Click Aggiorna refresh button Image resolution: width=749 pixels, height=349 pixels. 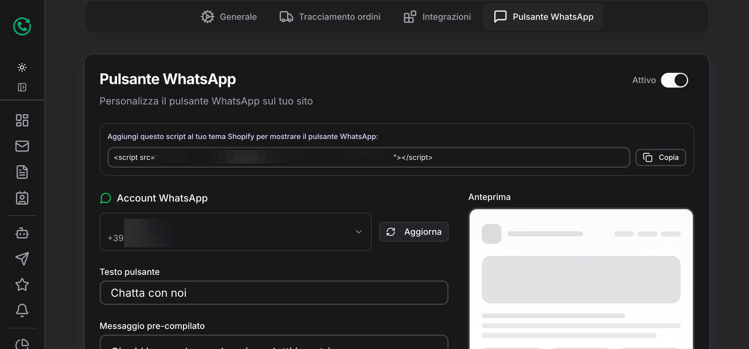(414, 232)
